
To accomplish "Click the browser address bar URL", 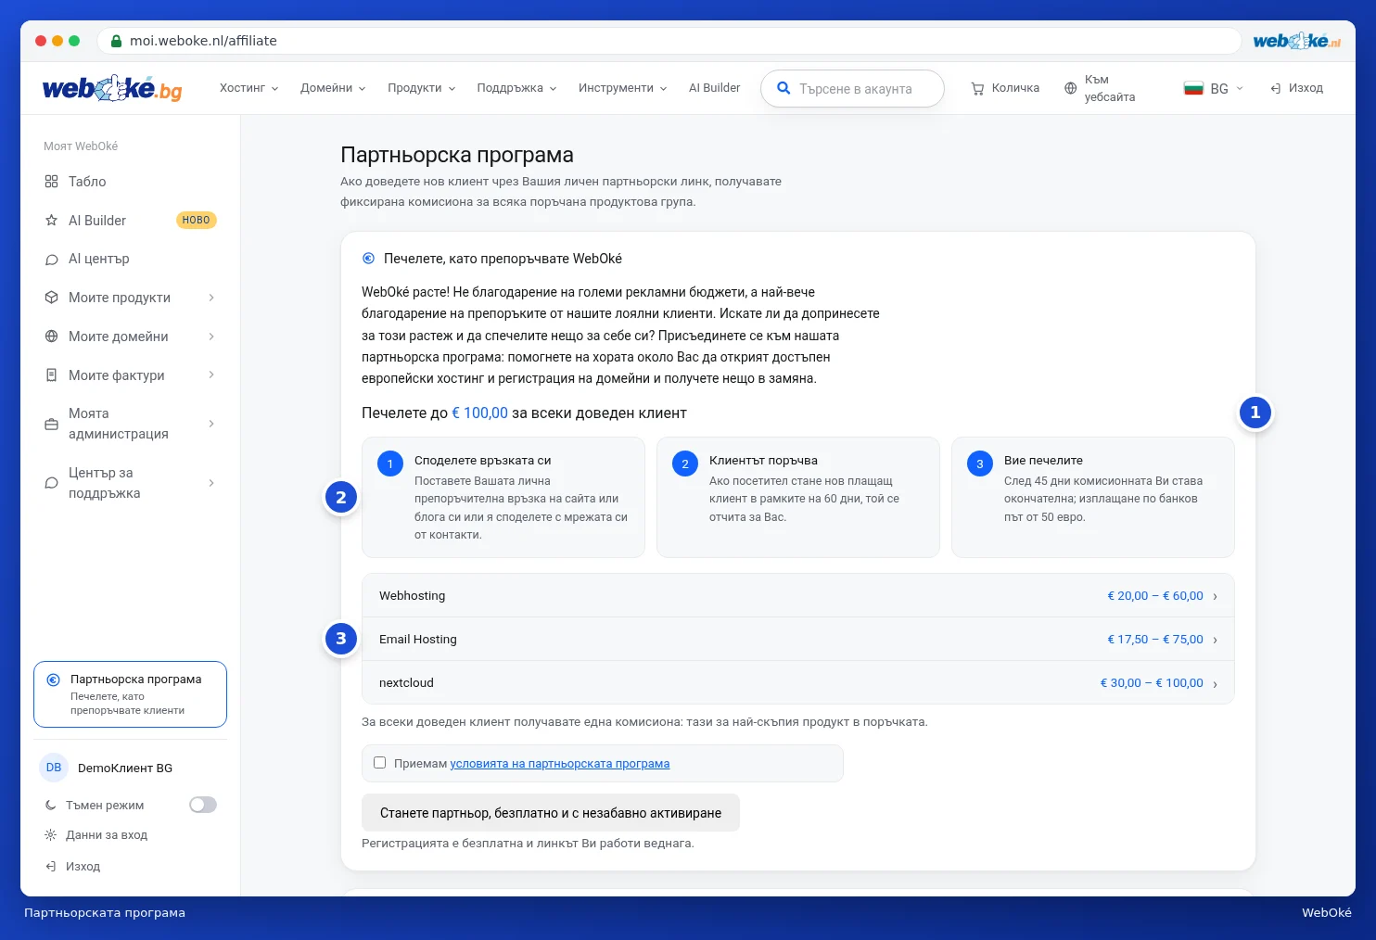I will pyautogui.click(x=203, y=41).
